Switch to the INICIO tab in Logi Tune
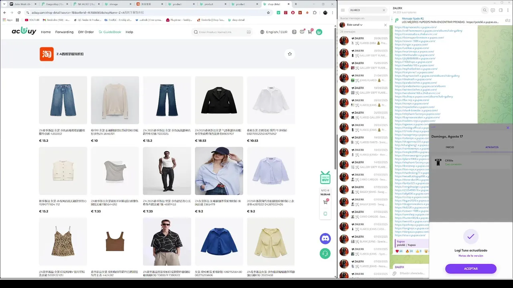The image size is (513, 288). 450,147
